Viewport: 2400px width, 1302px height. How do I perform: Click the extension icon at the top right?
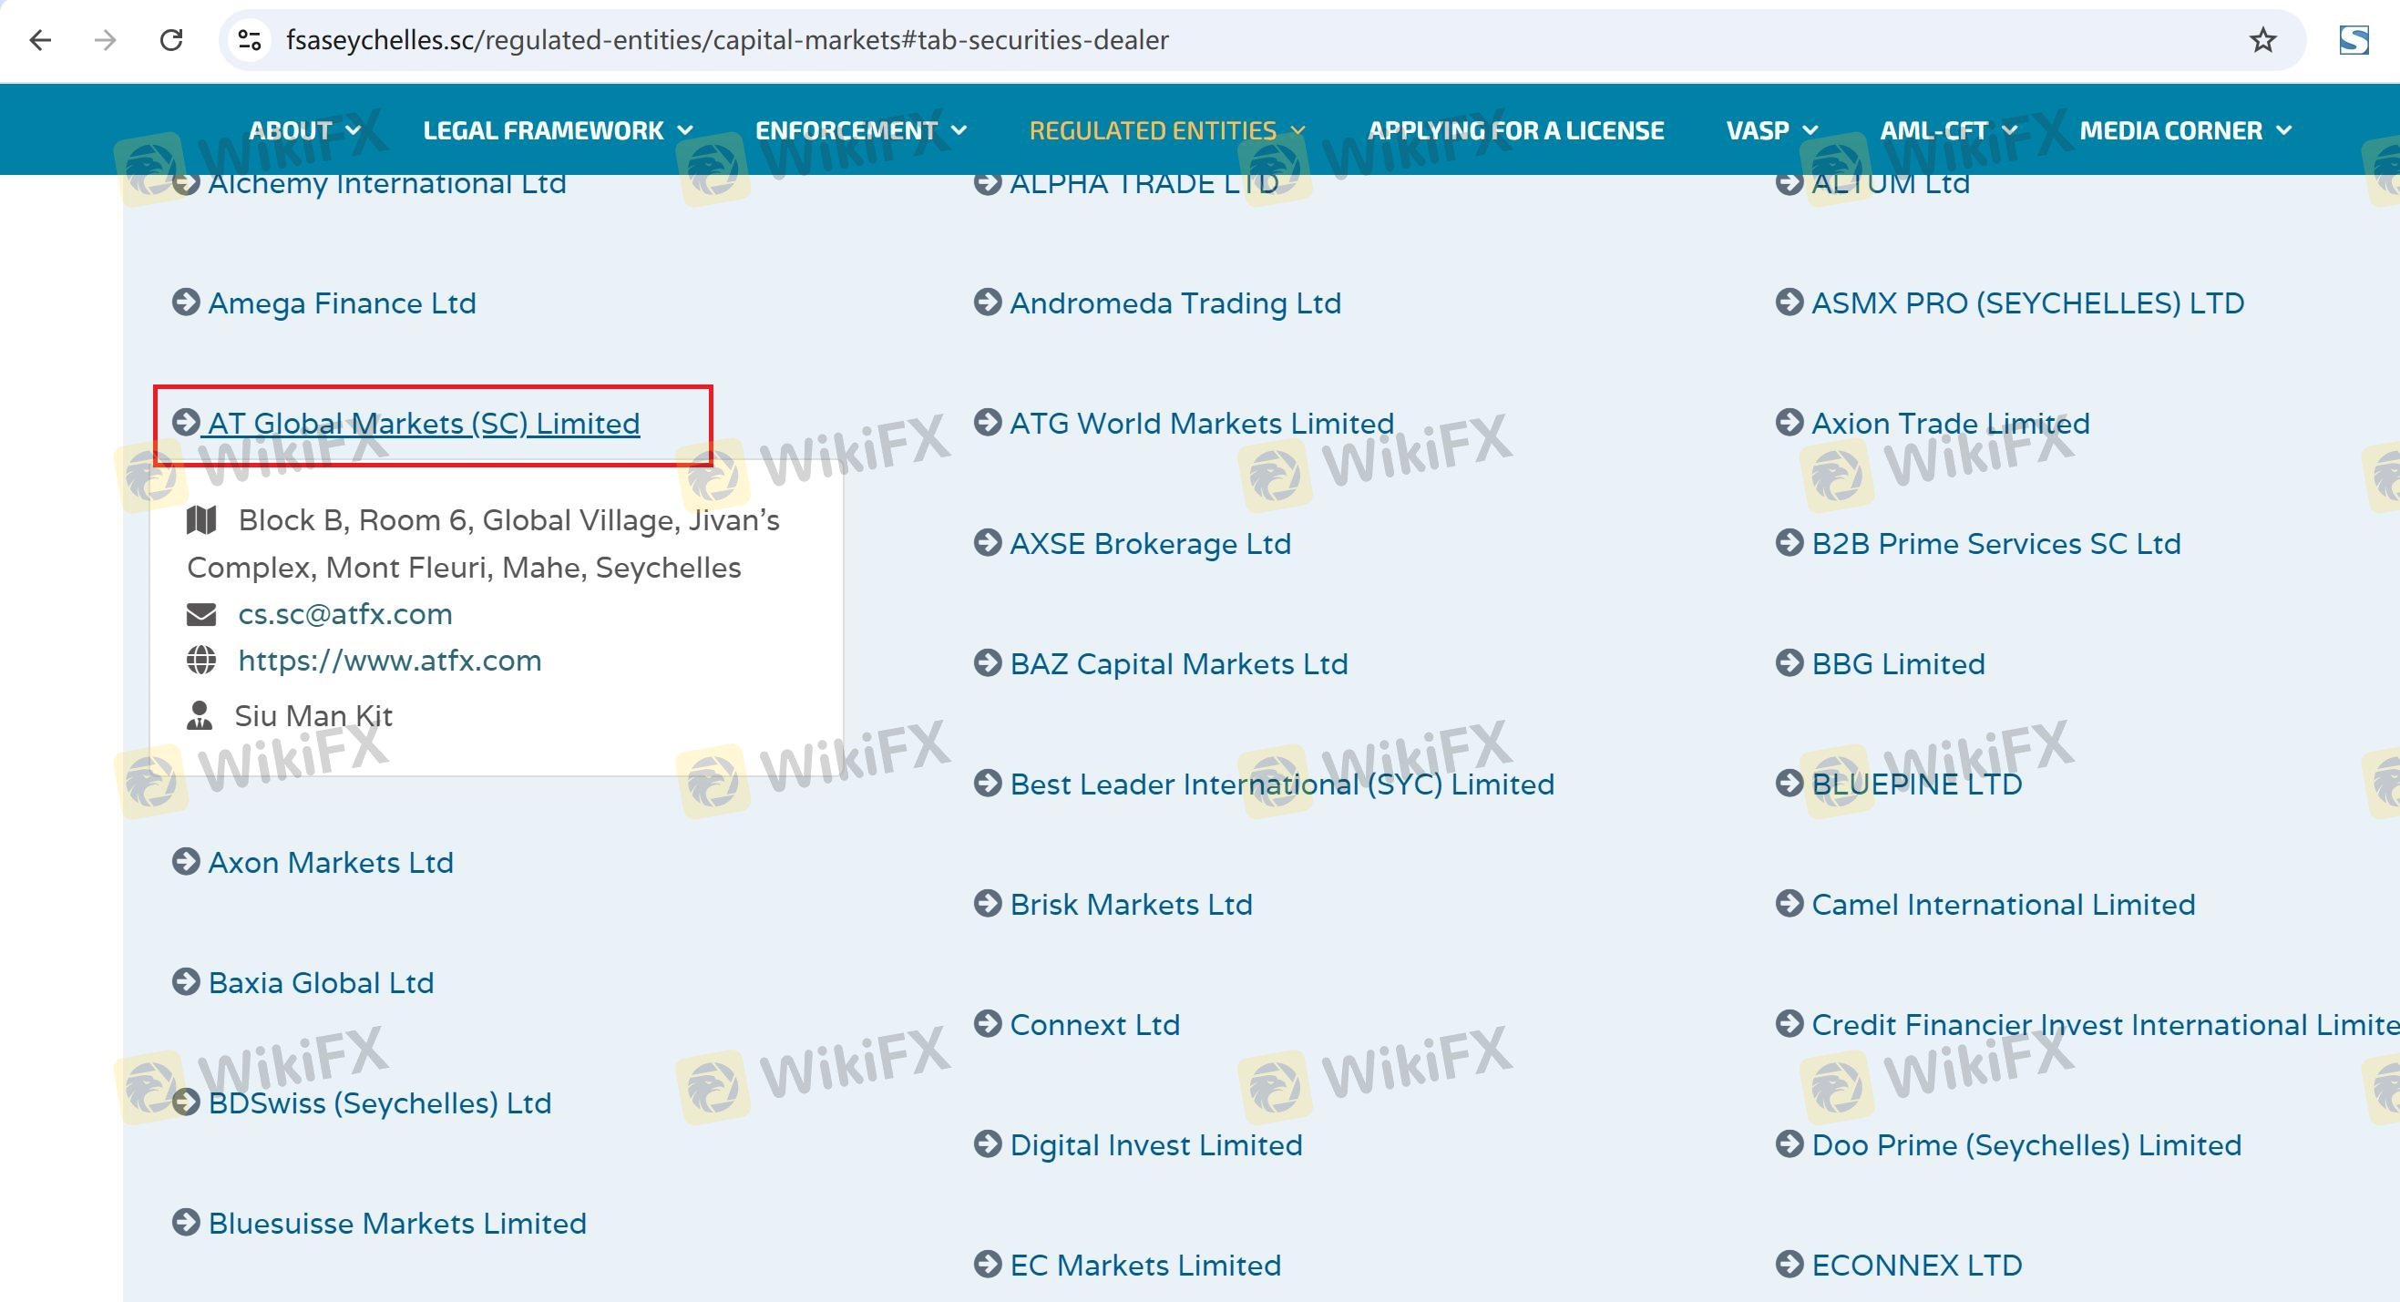pos(2354,40)
